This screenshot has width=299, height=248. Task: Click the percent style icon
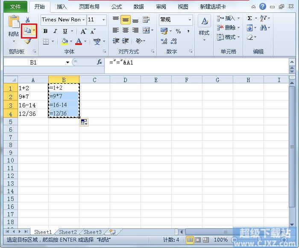point(178,31)
